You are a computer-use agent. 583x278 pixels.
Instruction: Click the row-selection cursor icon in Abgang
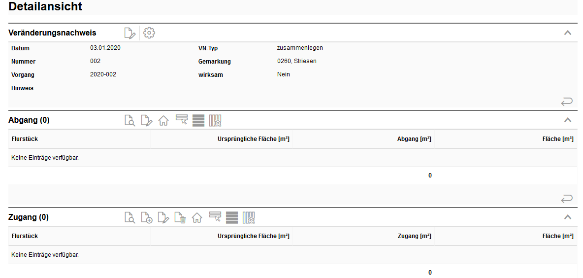(182, 120)
